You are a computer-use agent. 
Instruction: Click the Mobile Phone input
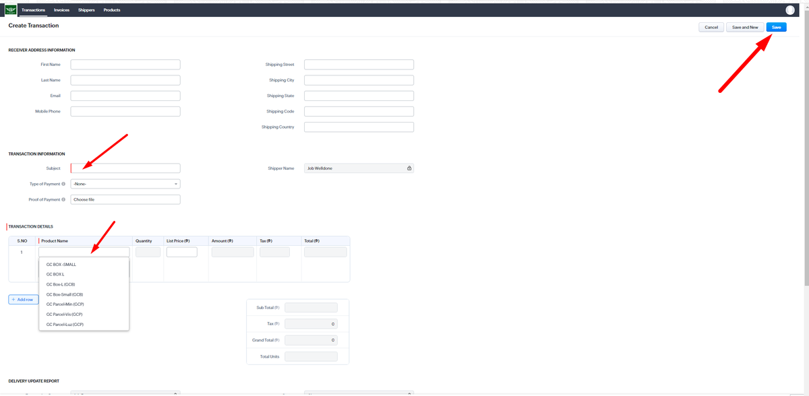click(125, 111)
